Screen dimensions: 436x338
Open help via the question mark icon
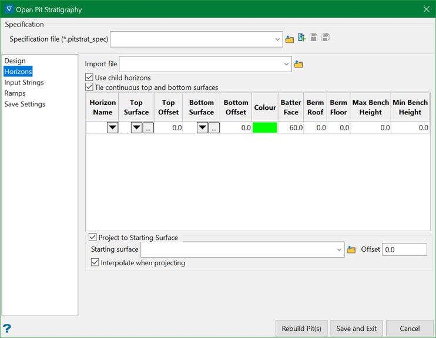(x=7, y=328)
